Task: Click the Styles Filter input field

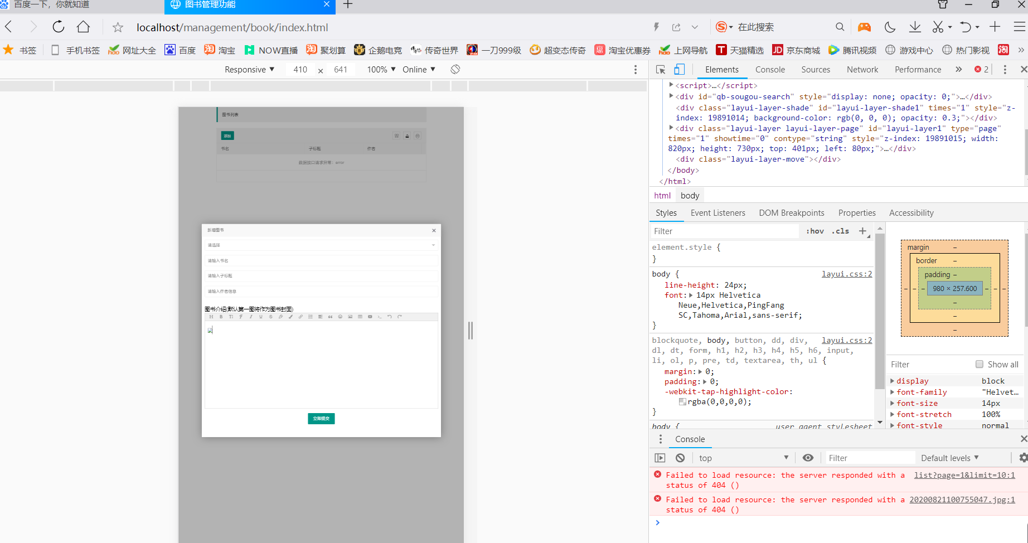Action: (725, 231)
